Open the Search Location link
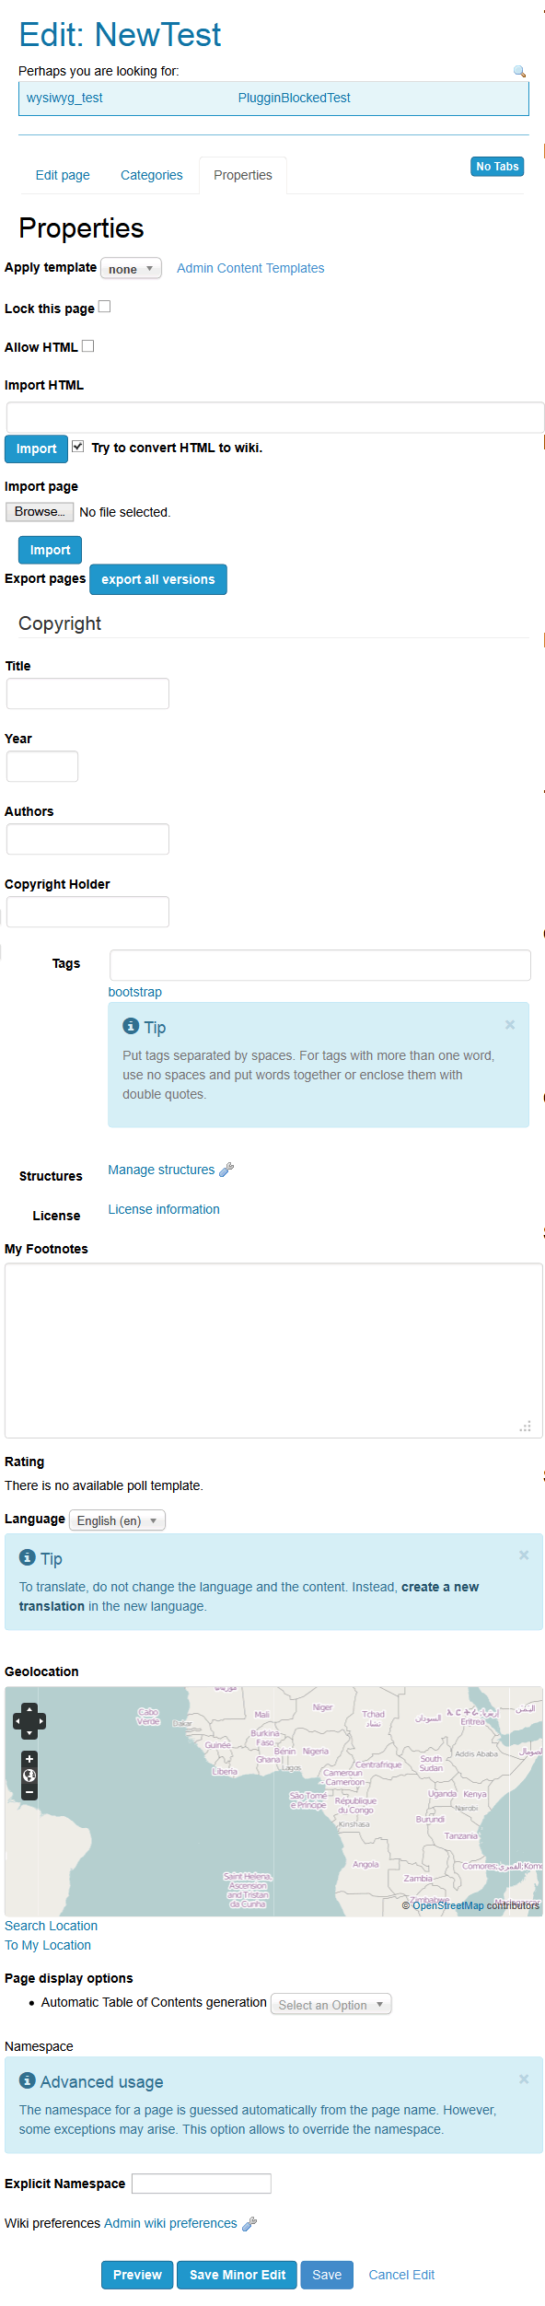 (51, 1926)
